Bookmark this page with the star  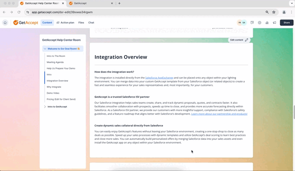pos(274,12)
